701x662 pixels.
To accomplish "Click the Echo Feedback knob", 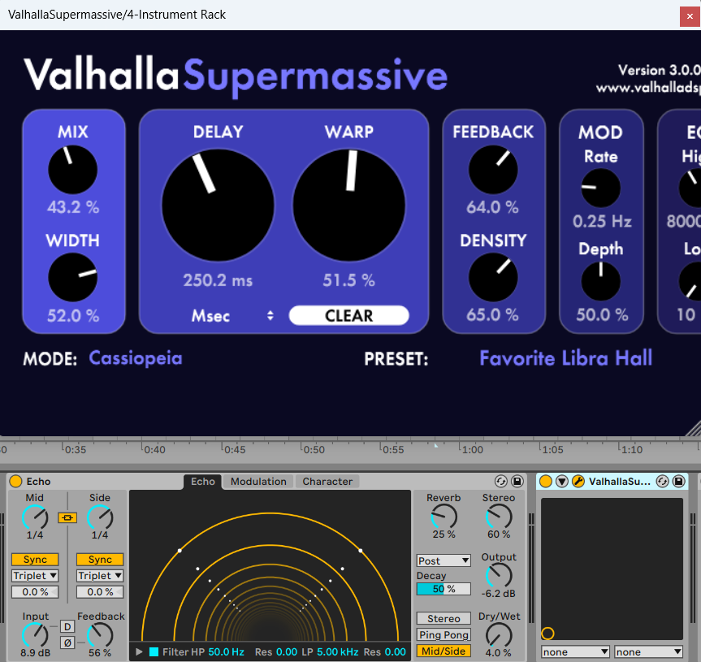I will [x=100, y=635].
